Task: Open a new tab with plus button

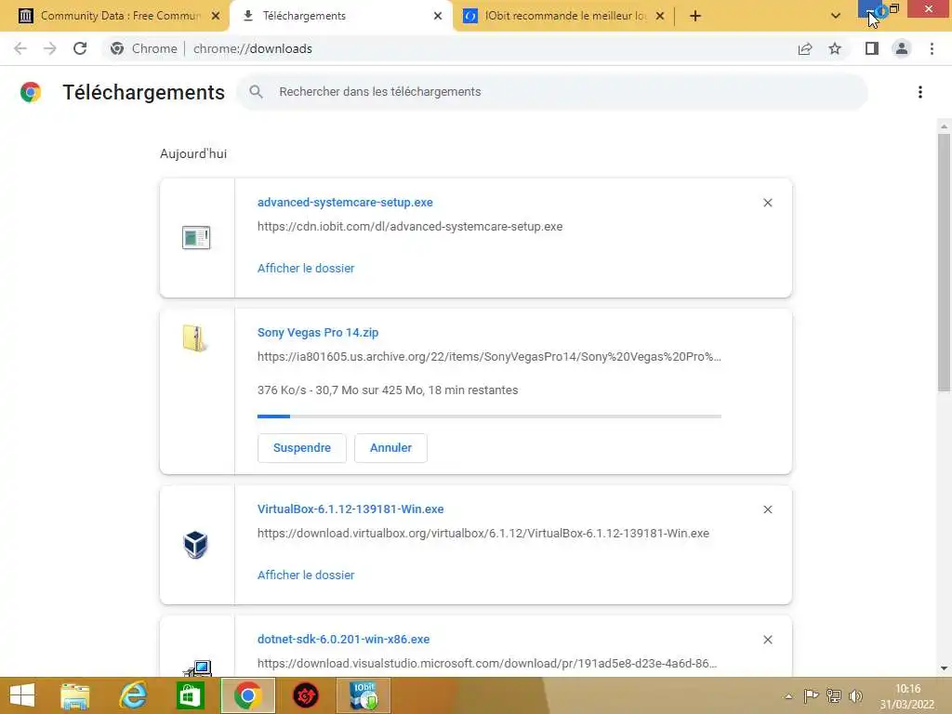Action: pyautogui.click(x=695, y=16)
